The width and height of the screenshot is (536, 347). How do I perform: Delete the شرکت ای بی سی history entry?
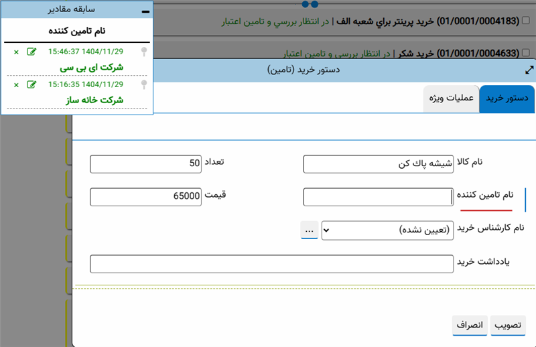click(16, 52)
